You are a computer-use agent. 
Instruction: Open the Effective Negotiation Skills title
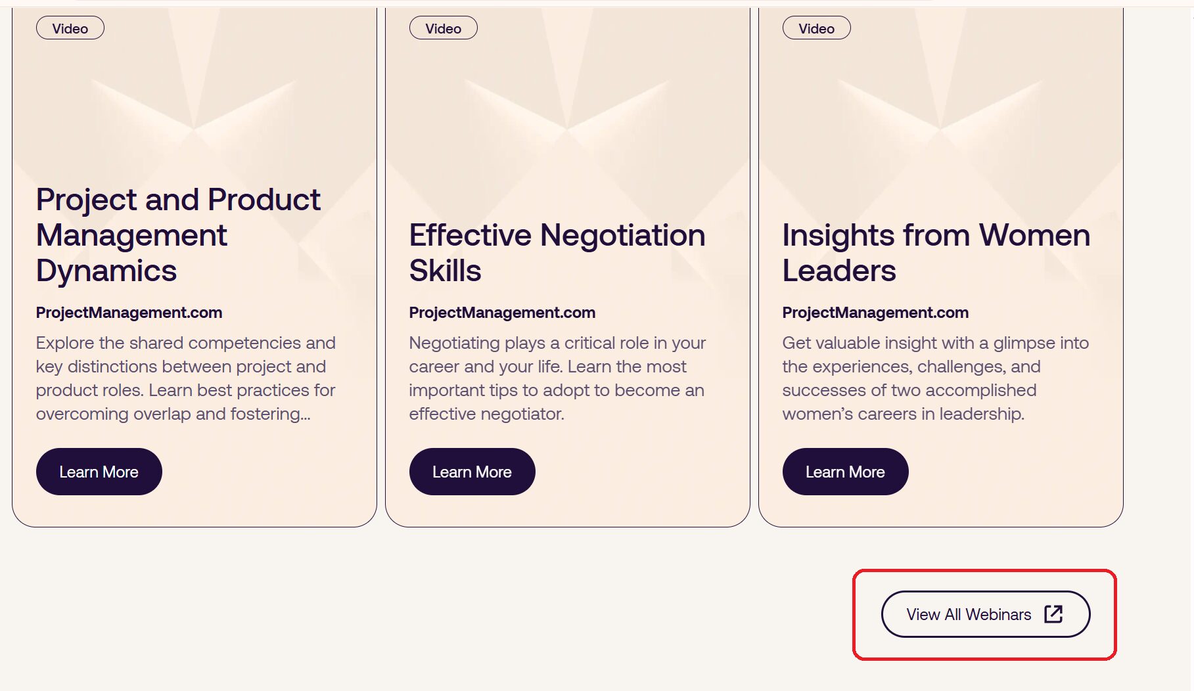tap(557, 252)
